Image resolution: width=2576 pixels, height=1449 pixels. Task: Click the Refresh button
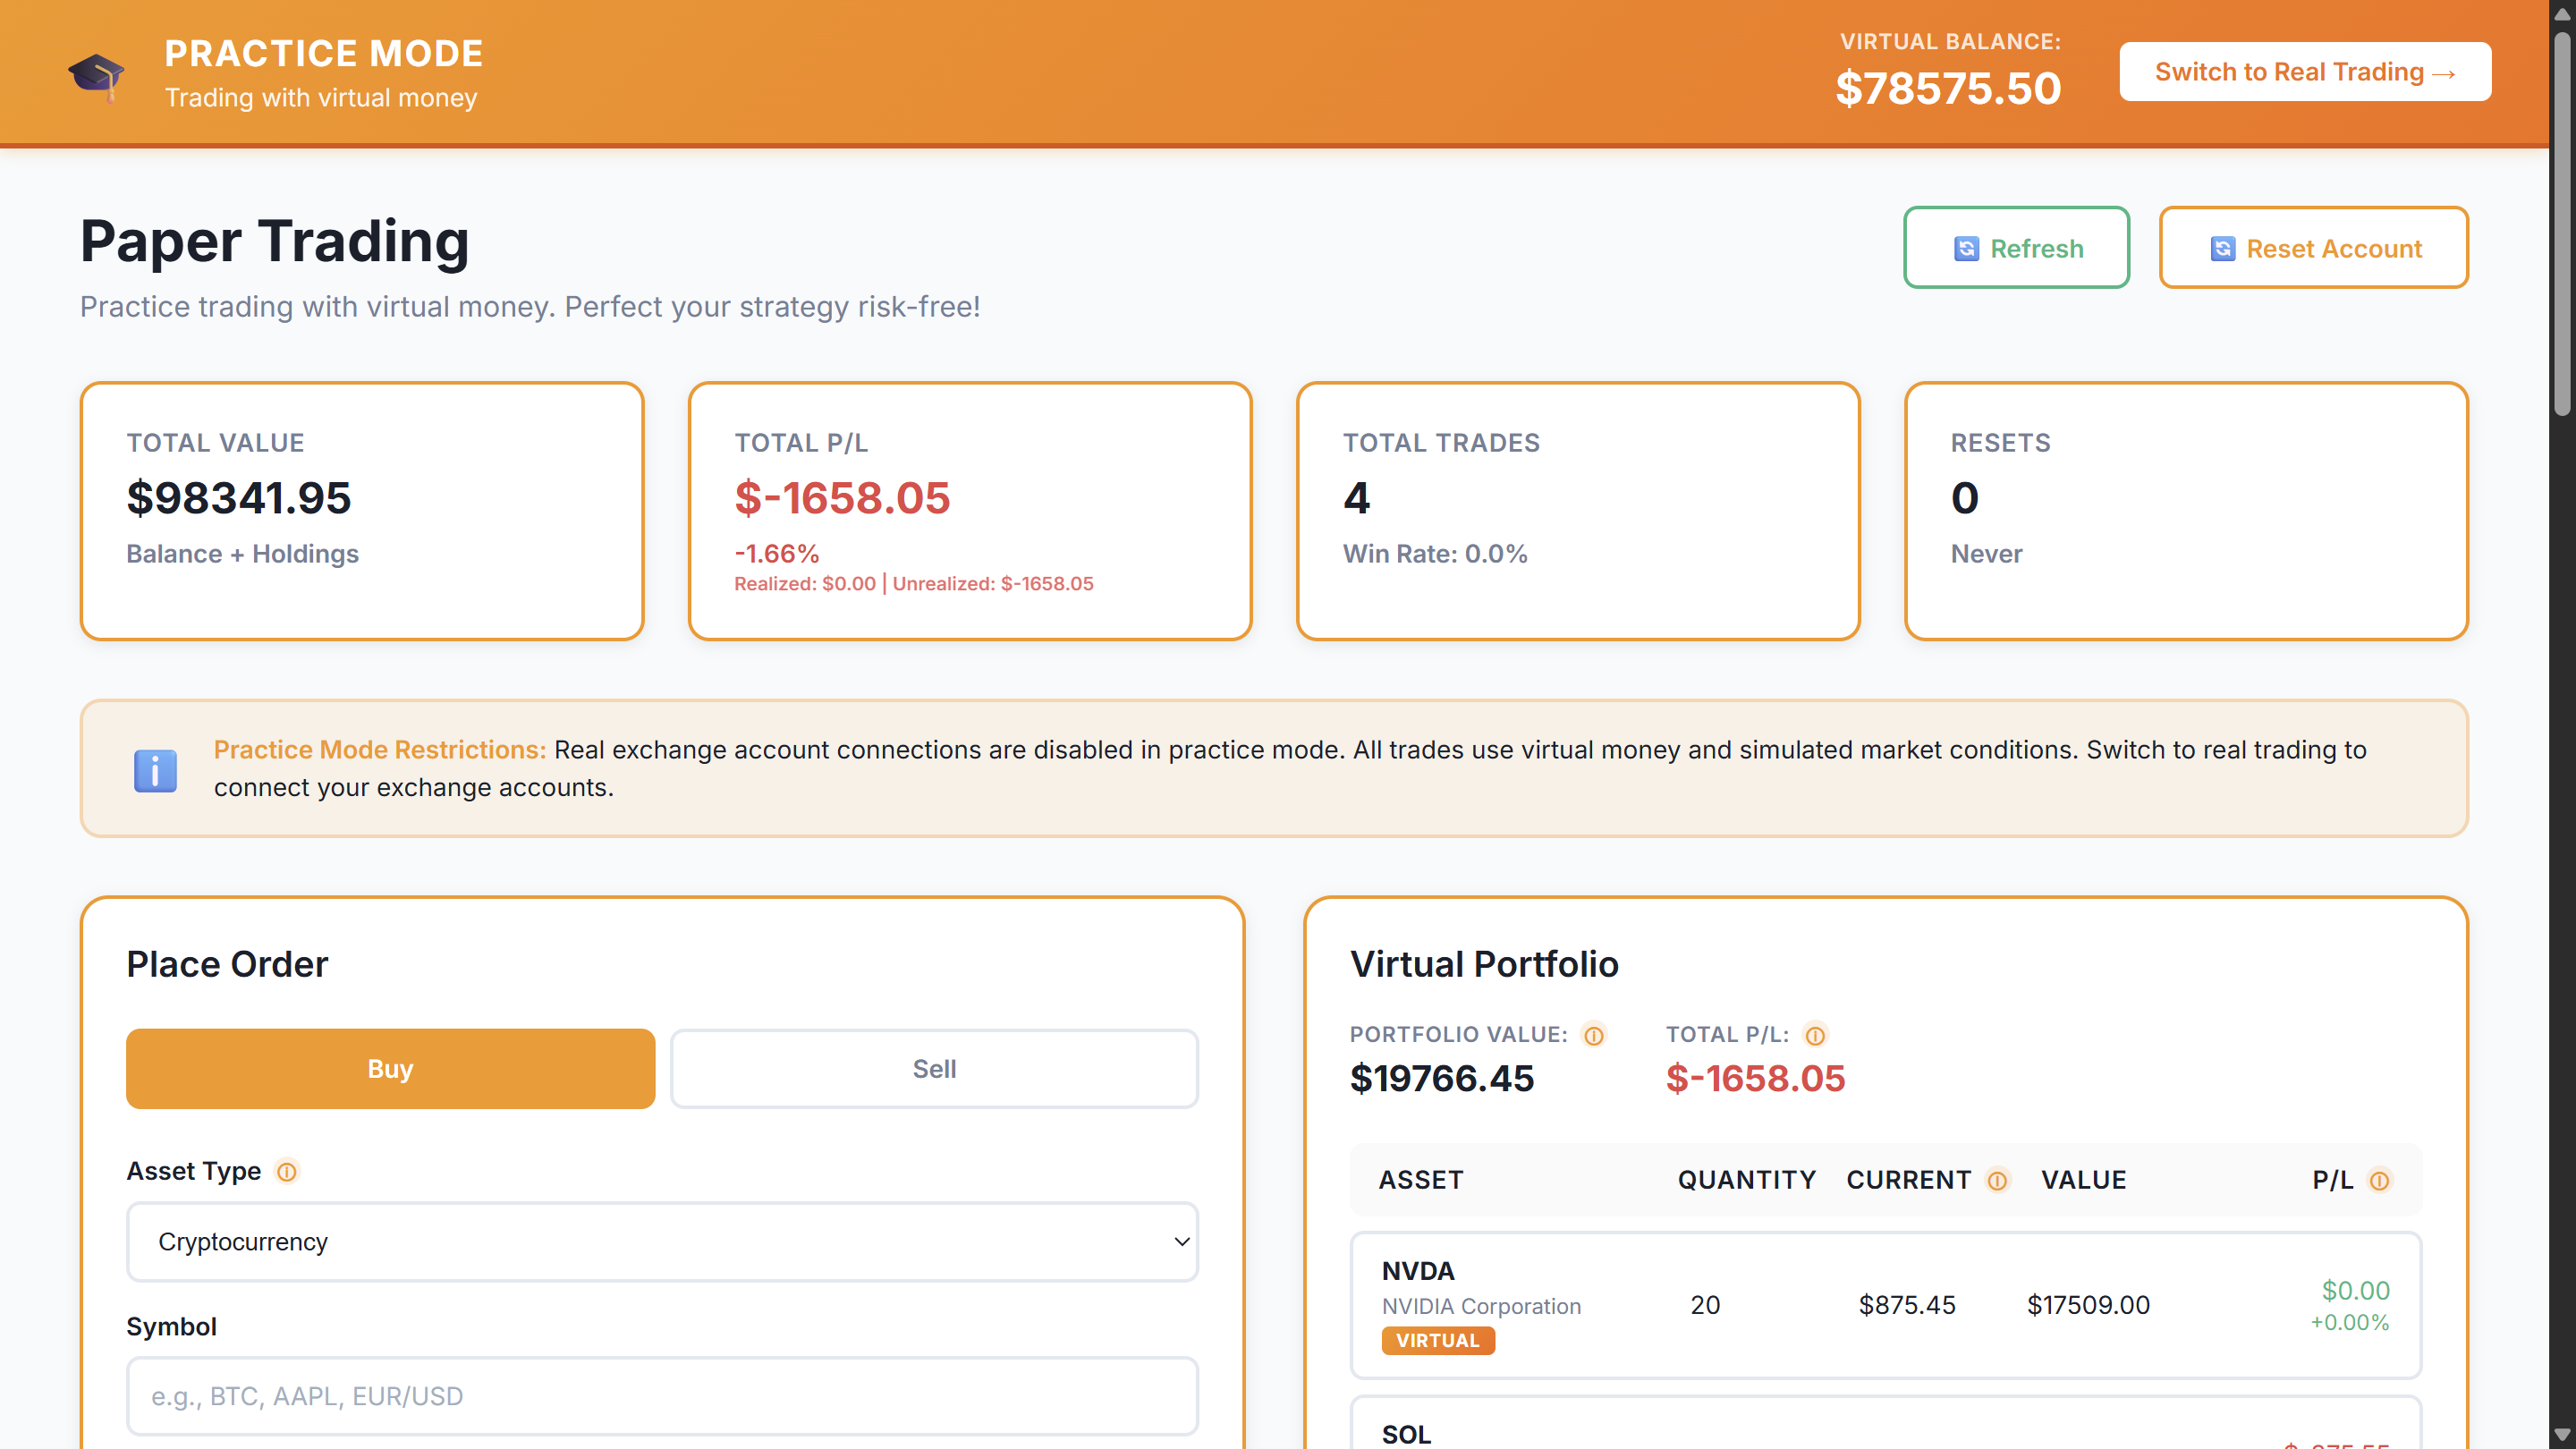point(2016,248)
